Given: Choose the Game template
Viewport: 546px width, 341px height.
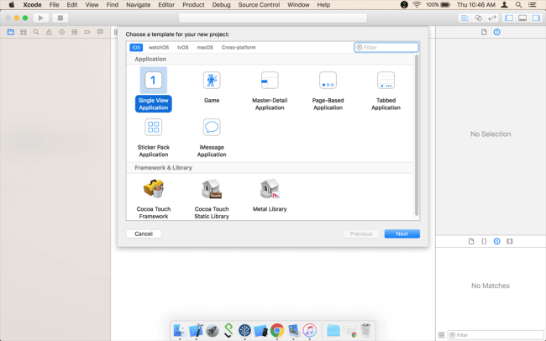Looking at the screenshot, I should point(212,87).
